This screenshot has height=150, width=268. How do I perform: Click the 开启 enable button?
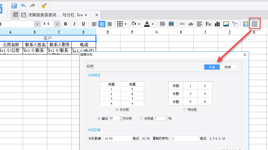click(212, 67)
